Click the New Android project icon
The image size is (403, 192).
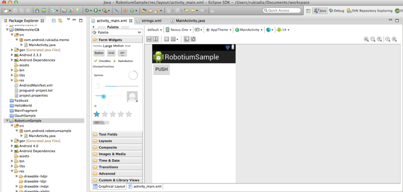pyautogui.click(x=64, y=11)
